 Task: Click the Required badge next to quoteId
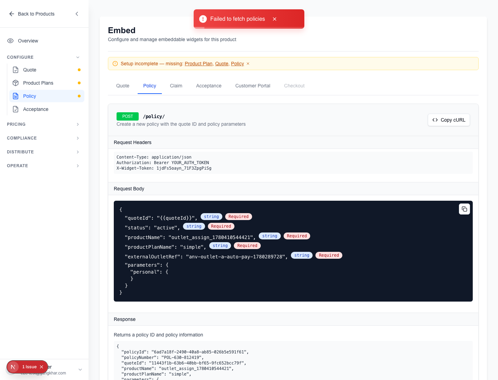point(239,217)
